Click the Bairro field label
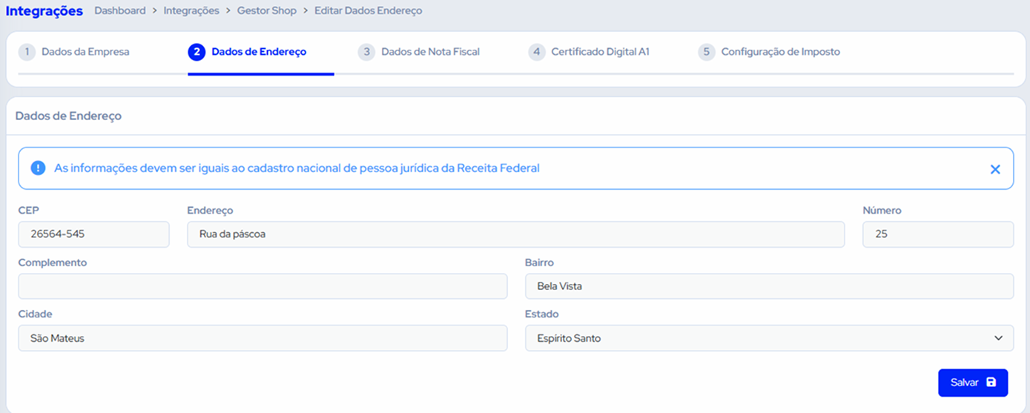The image size is (1030, 413). click(539, 262)
